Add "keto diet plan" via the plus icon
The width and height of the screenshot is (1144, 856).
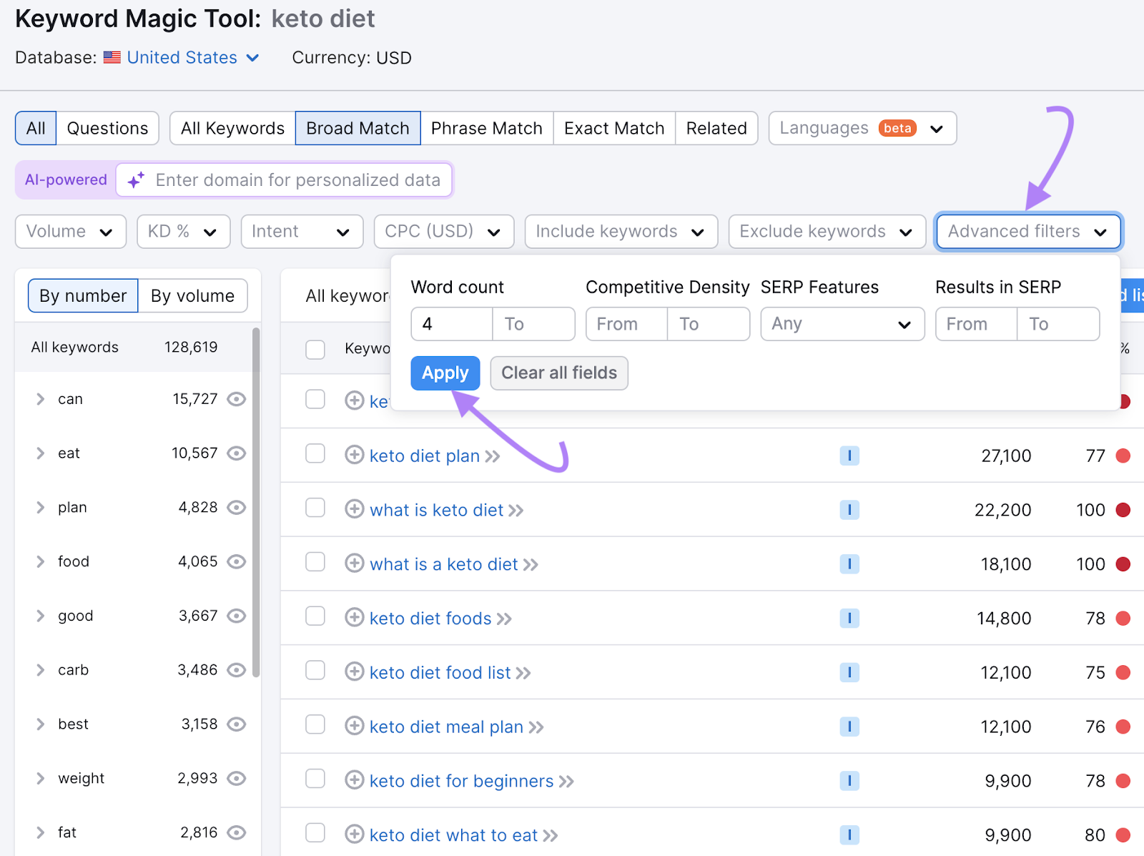click(x=355, y=456)
